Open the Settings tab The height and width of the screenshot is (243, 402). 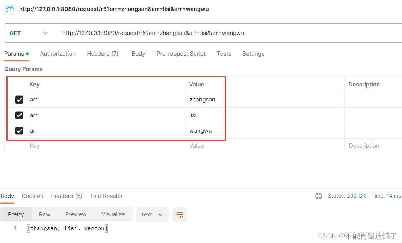click(x=253, y=54)
